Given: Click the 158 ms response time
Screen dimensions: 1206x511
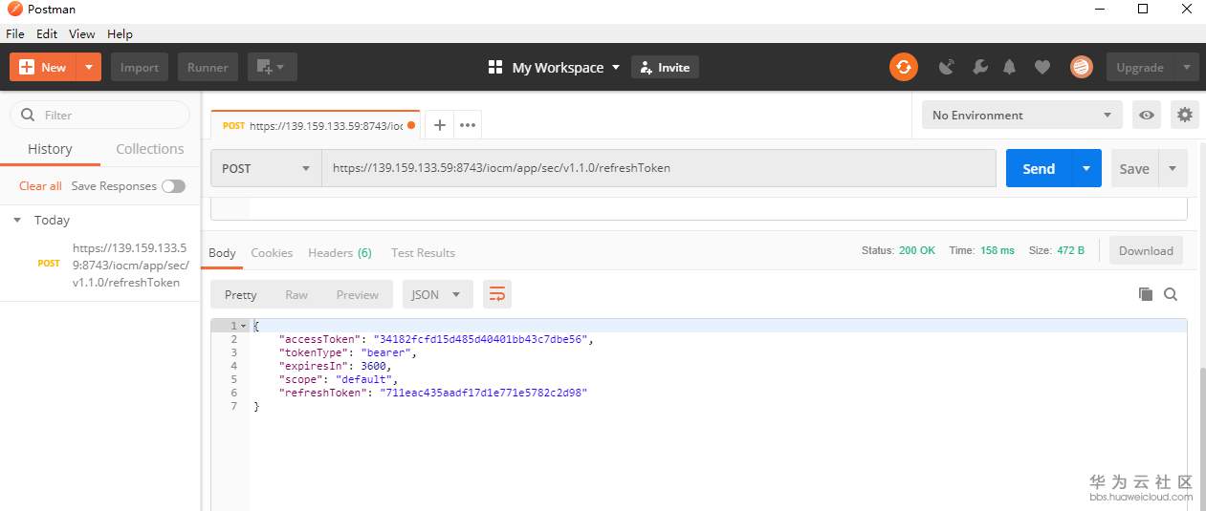Looking at the screenshot, I should pos(998,250).
